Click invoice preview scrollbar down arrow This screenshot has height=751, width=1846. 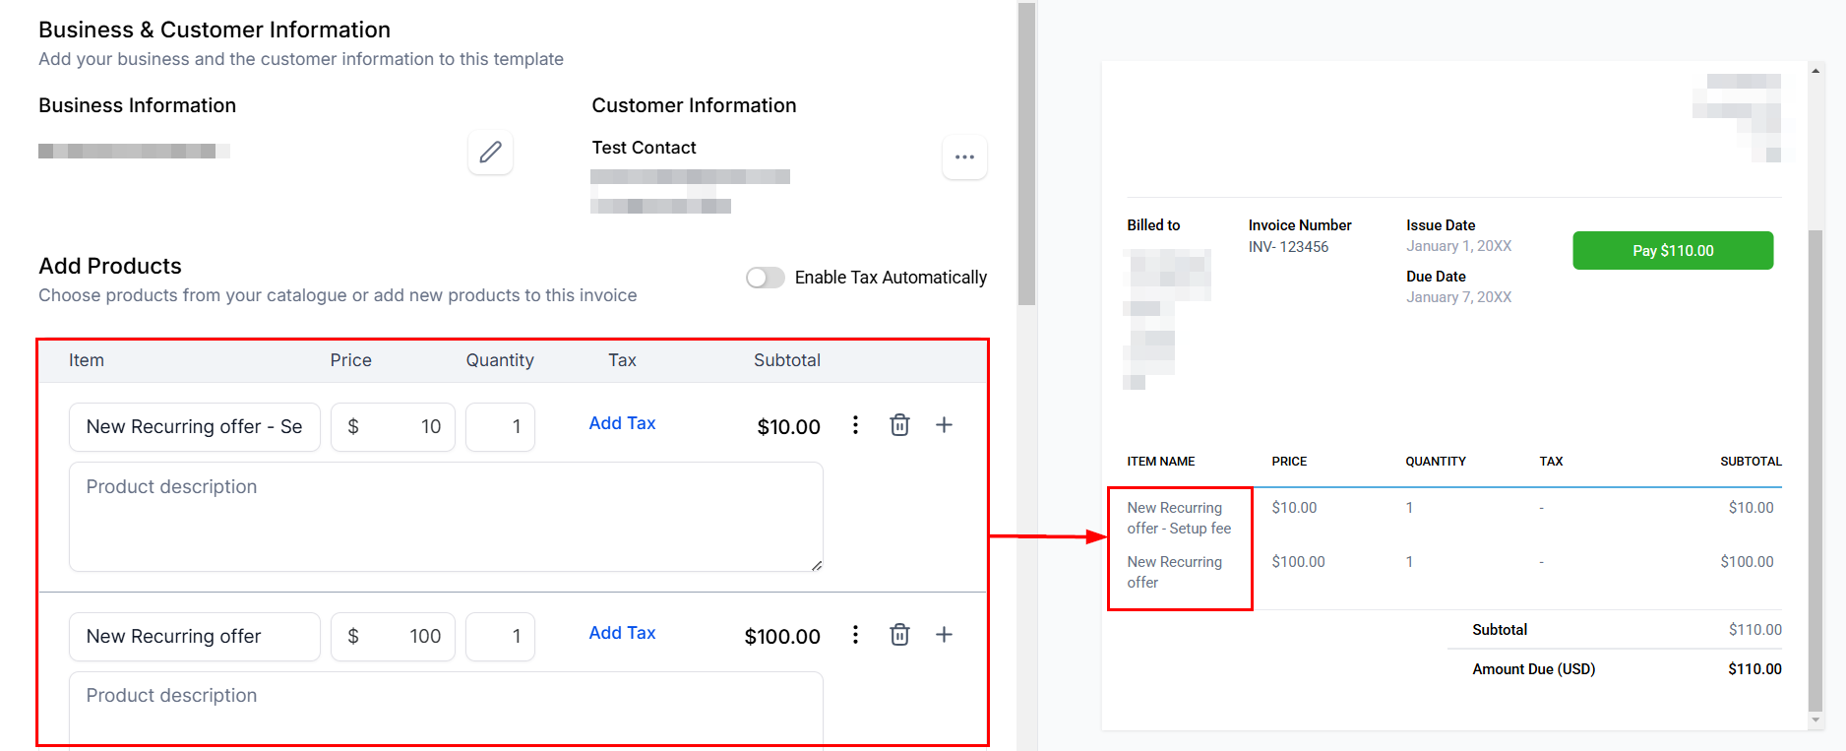click(1815, 720)
